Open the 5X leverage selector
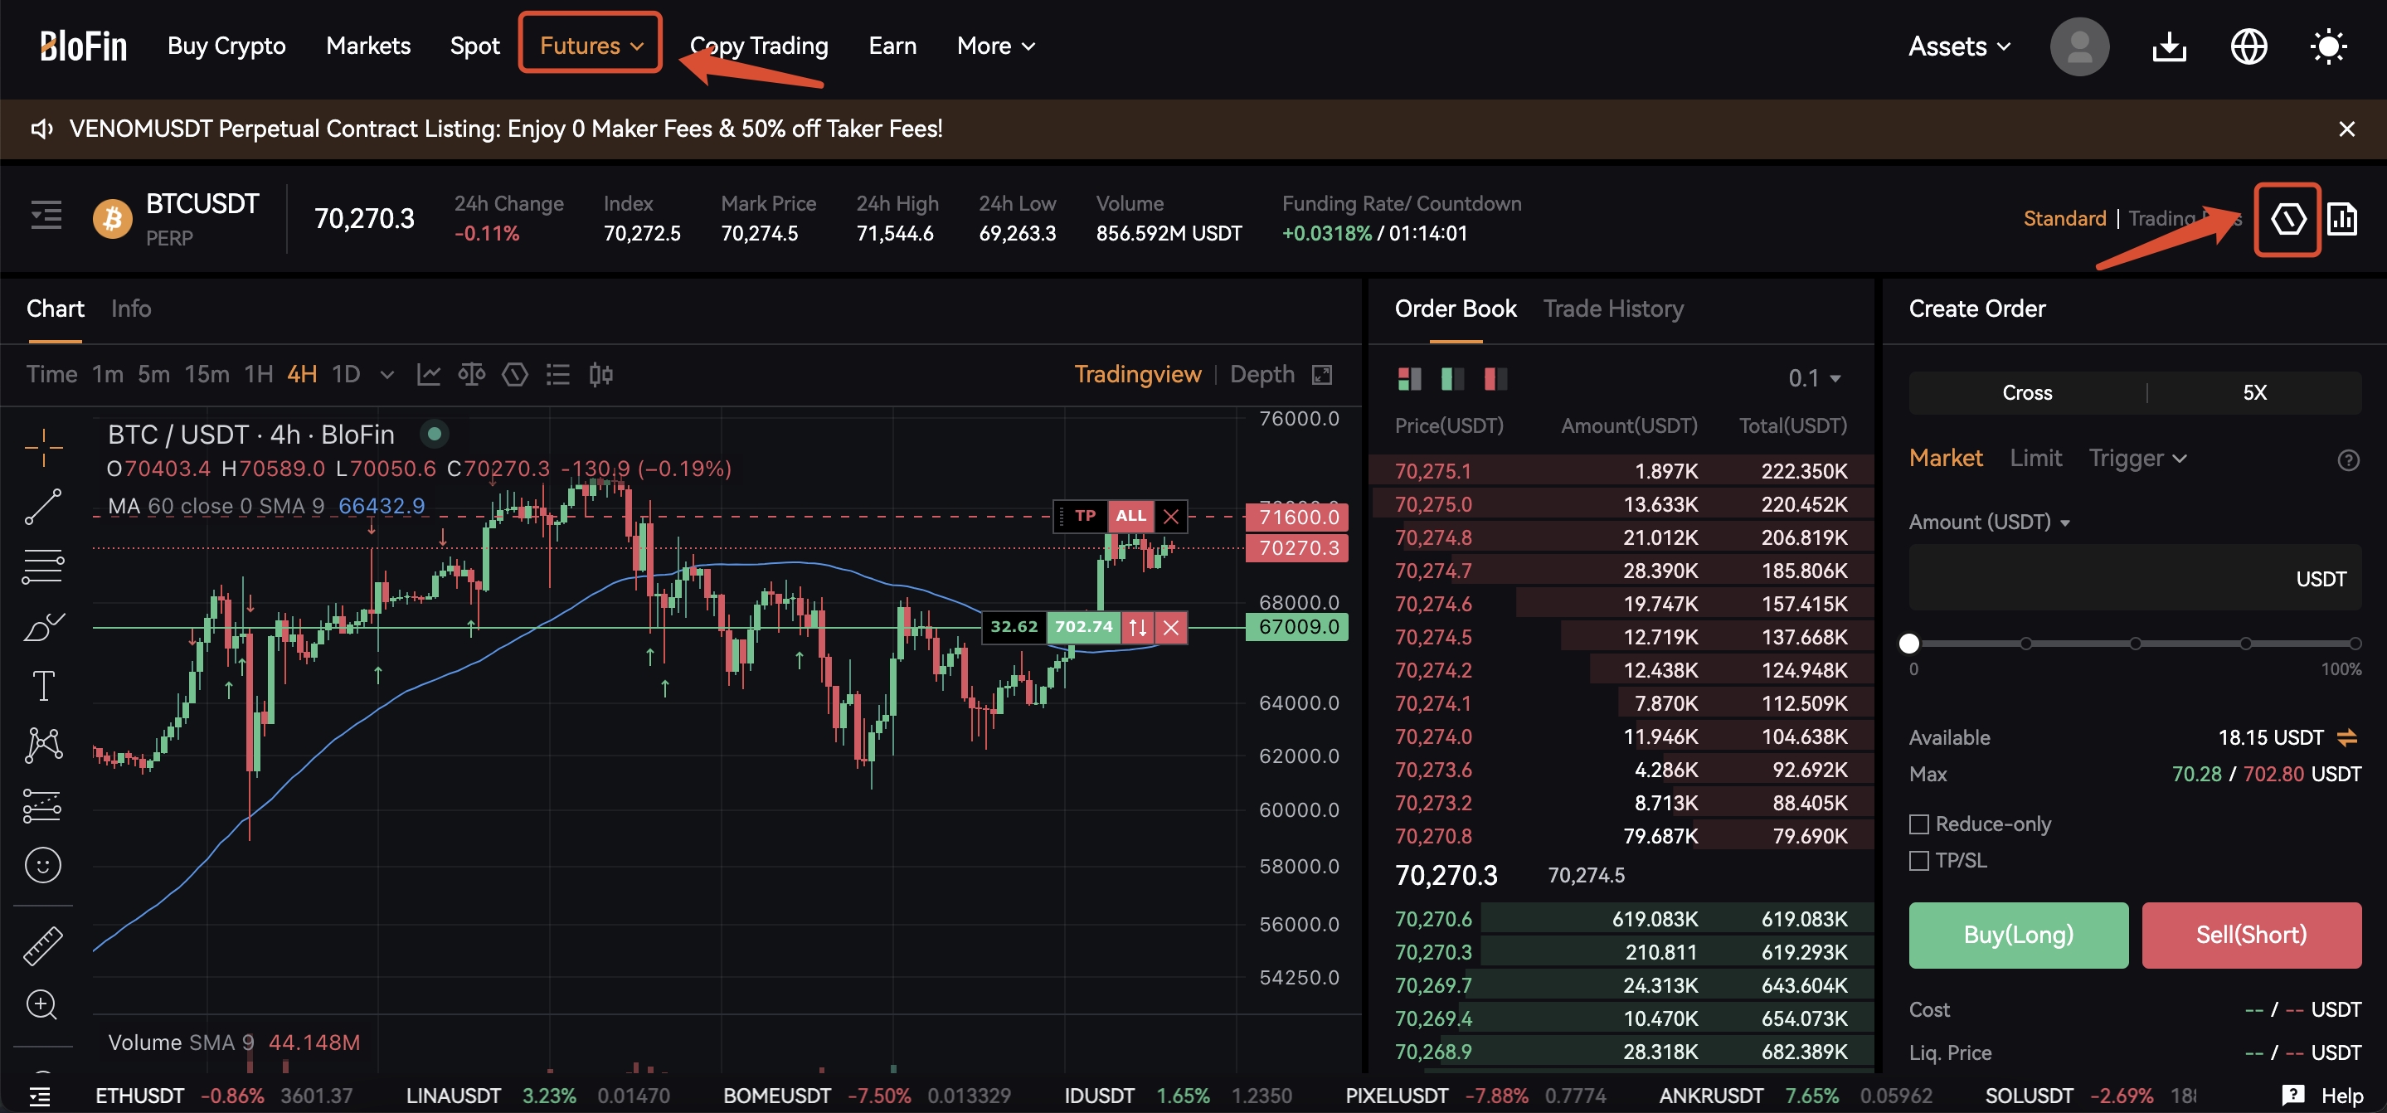2387x1113 pixels. pyautogui.click(x=2254, y=393)
